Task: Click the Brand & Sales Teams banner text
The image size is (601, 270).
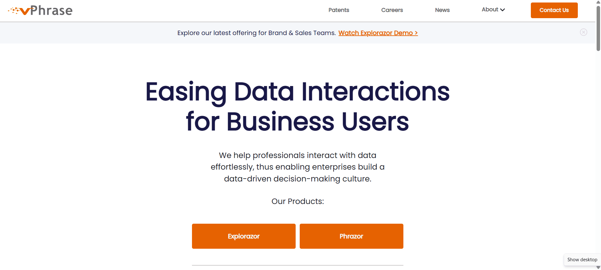Action: (x=256, y=33)
